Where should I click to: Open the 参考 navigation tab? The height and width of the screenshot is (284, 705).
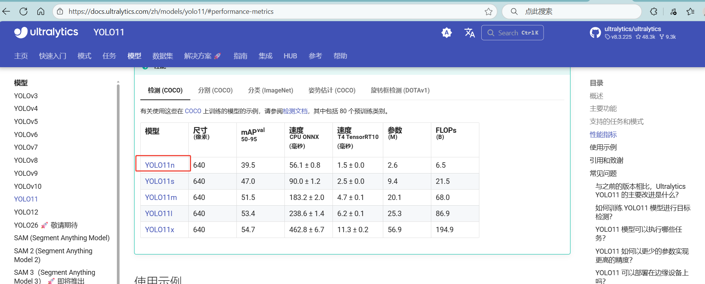[315, 56]
